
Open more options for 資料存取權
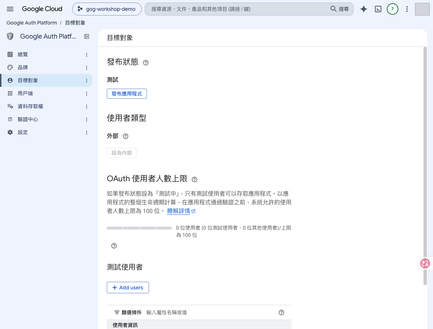(x=87, y=107)
